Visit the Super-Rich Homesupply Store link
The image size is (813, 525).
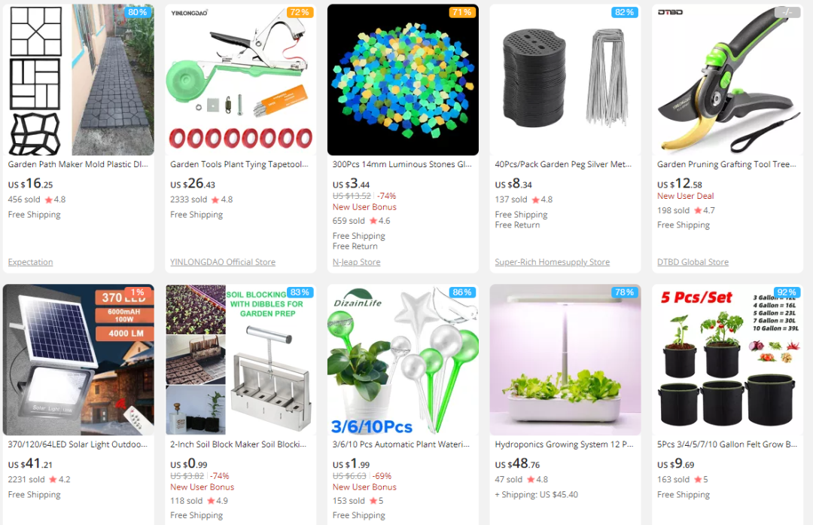pyautogui.click(x=553, y=262)
